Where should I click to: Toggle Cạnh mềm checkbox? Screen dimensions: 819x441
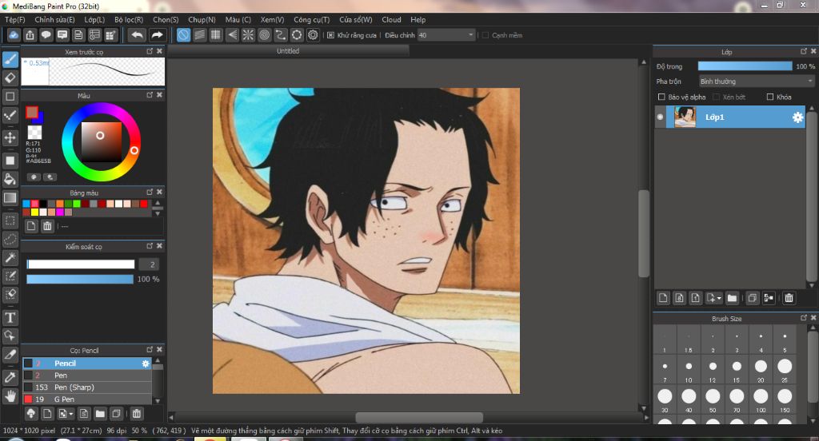(x=485, y=35)
